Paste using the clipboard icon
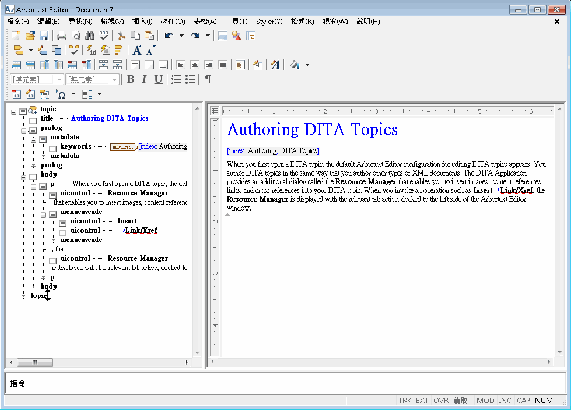Screen dimensions: 571x410 (149, 36)
